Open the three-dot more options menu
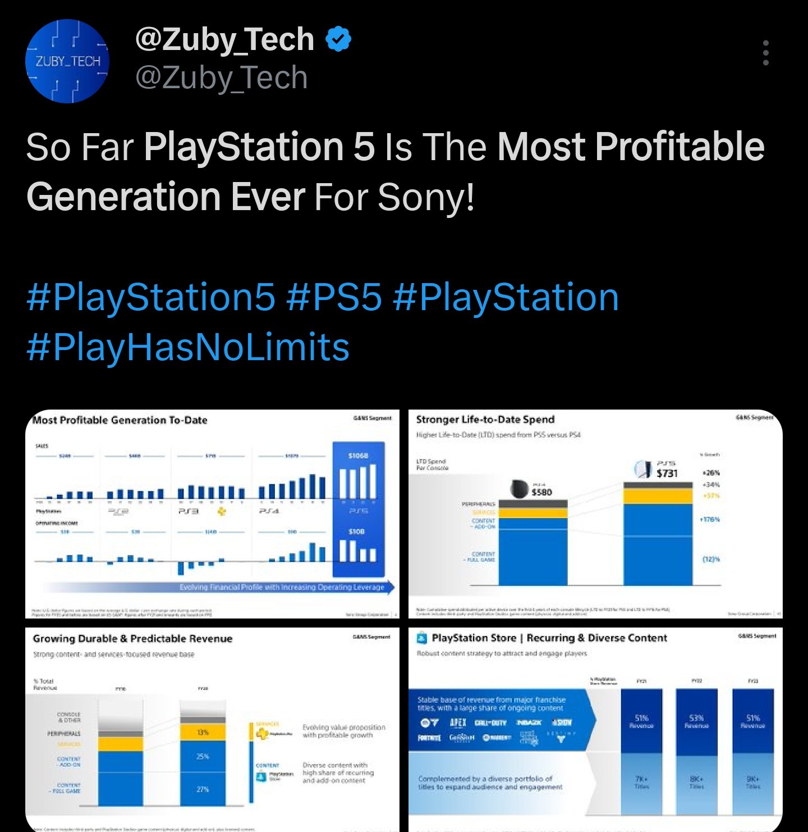The image size is (808, 832). (766, 53)
